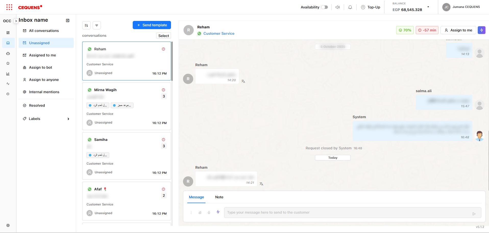Click the purple lightning quick-action button

tap(482, 30)
